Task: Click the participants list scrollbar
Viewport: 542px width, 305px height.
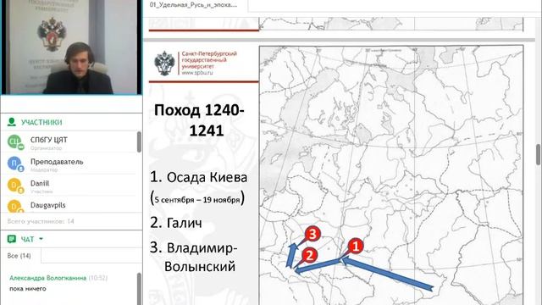Action: (x=139, y=141)
